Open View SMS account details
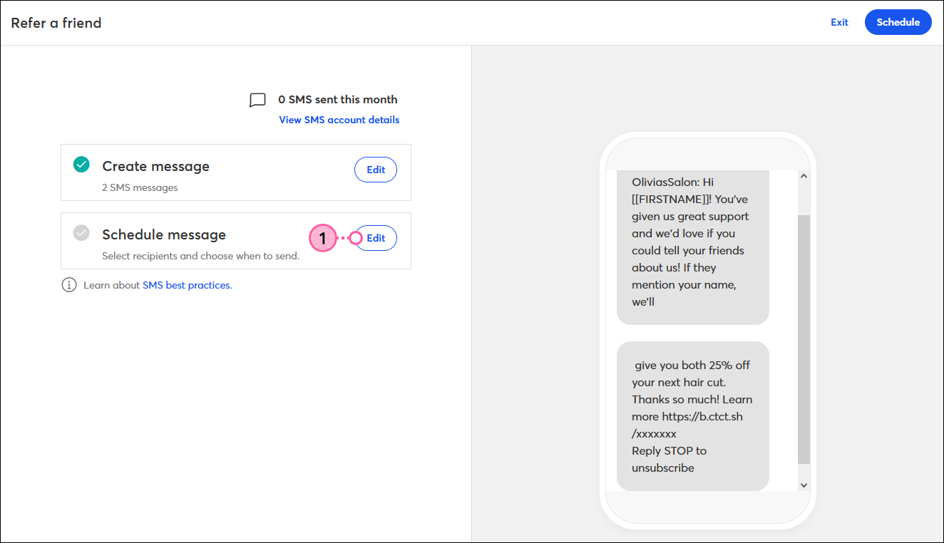Viewport: 944px width, 543px height. click(x=339, y=120)
